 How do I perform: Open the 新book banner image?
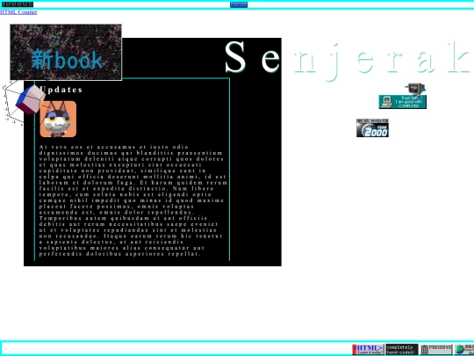click(x=66, y=52)
